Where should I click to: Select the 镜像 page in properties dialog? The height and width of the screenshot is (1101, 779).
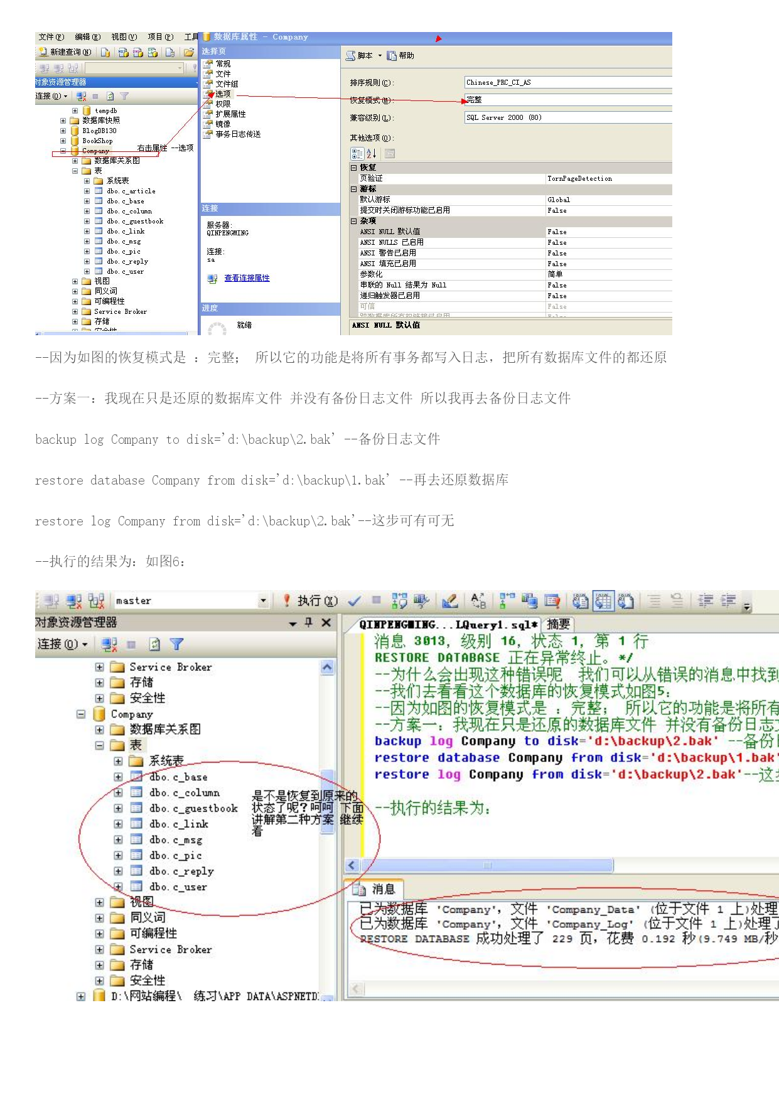point(217,124)
